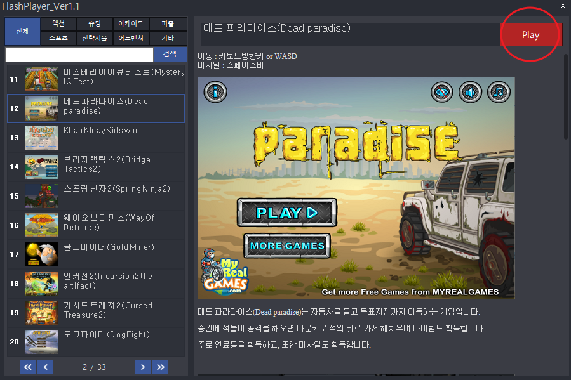
Task: Select the 기타 category tab
Action: [168, 38]
